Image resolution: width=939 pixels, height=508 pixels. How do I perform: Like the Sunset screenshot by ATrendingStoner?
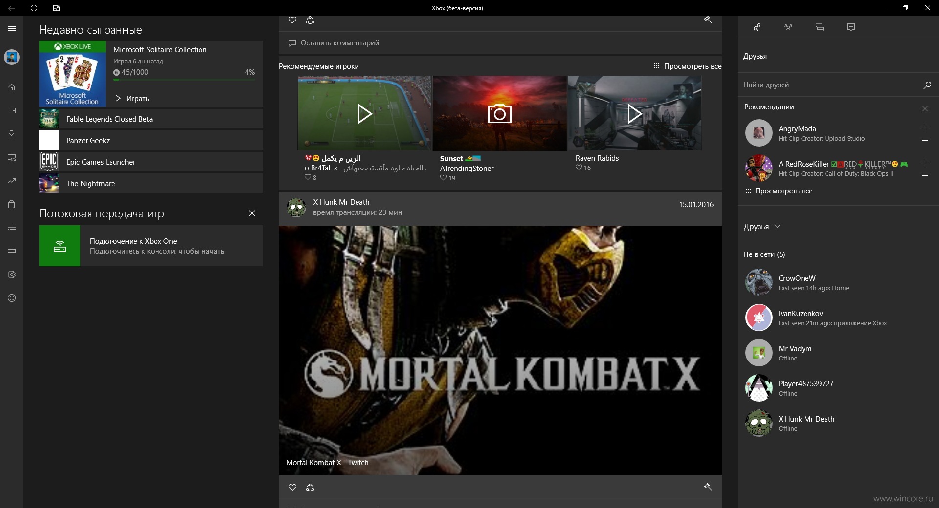tap(443, 178)
